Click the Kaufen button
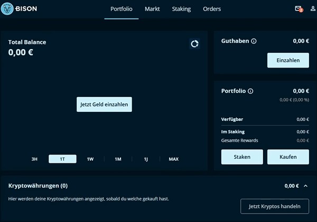Screen dimensions: 317x222 point(288,157)
